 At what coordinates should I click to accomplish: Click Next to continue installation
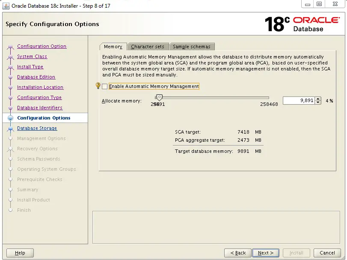266,253
